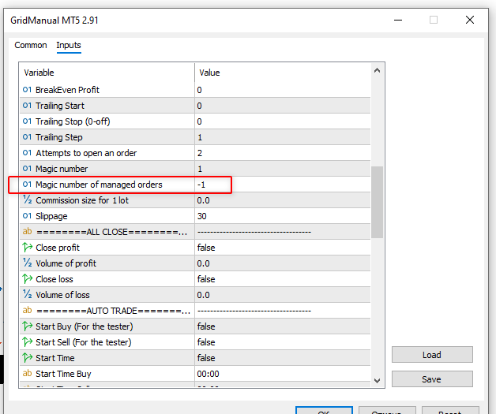Click the Save button
Screen dimensions: 496x414
pos(432,379)
